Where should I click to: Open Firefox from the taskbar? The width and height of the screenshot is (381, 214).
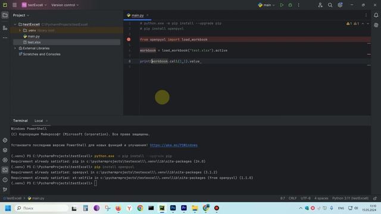(x=118, y=208)
